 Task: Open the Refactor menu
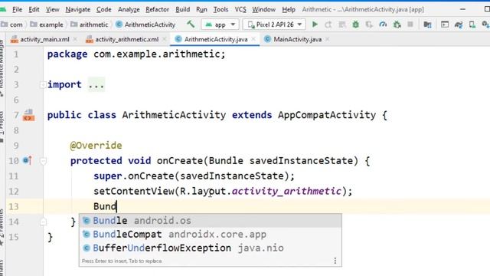pos(157,9)
